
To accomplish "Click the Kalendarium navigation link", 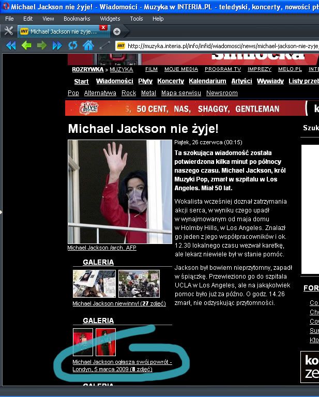I will (x=207, y=81).
